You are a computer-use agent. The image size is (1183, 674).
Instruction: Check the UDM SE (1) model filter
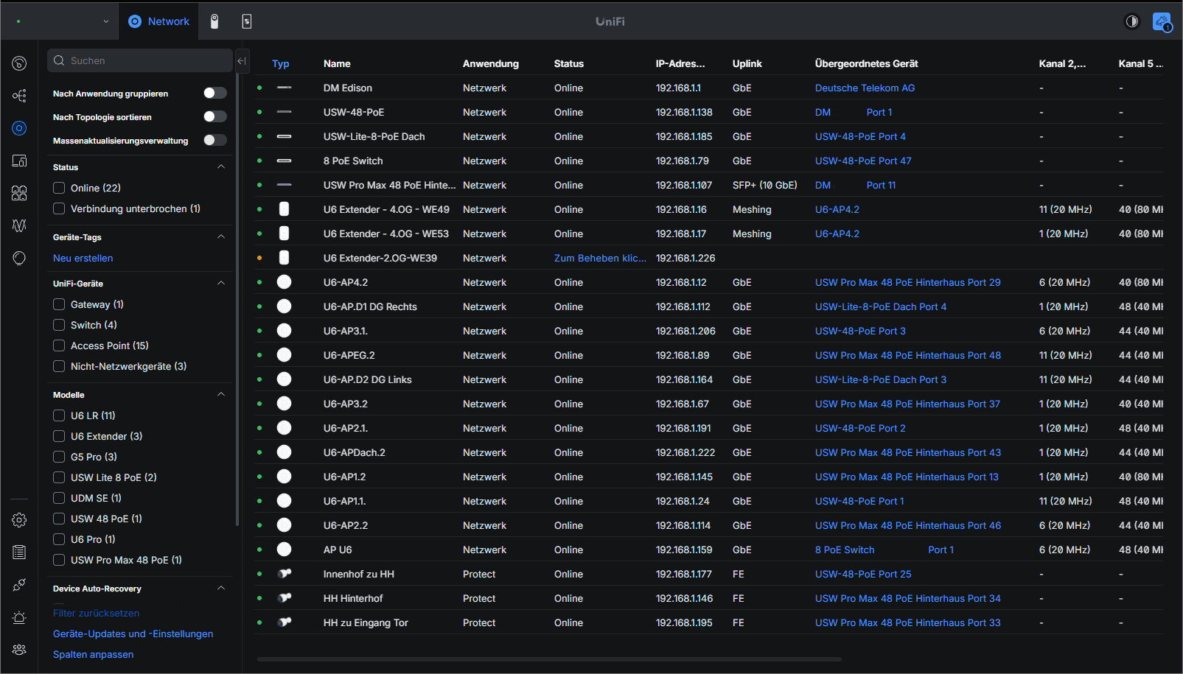pos(59,498)
